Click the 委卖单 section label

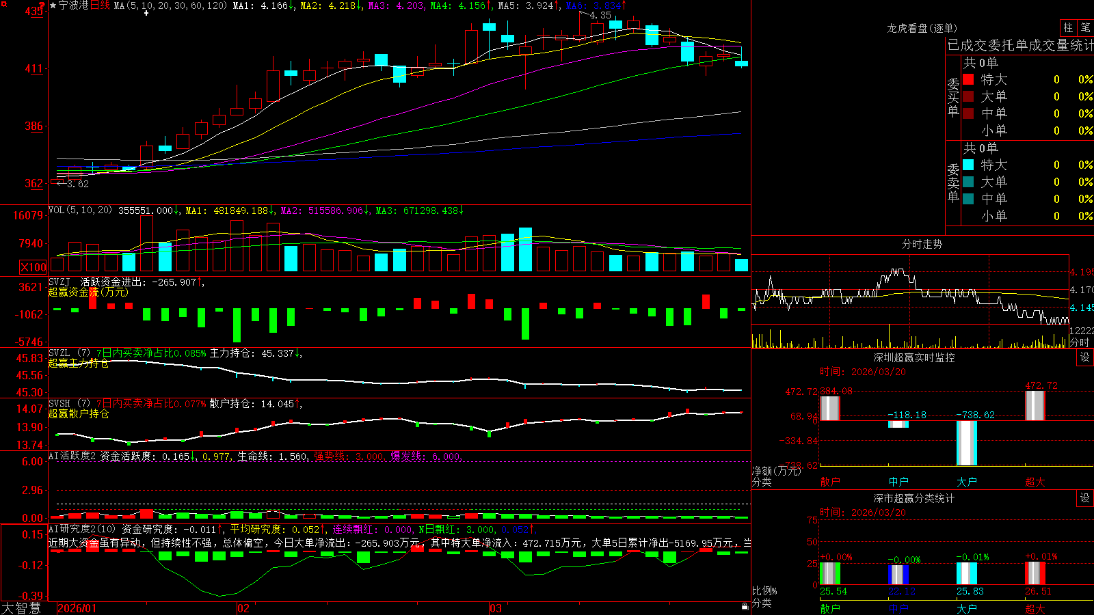953,182
